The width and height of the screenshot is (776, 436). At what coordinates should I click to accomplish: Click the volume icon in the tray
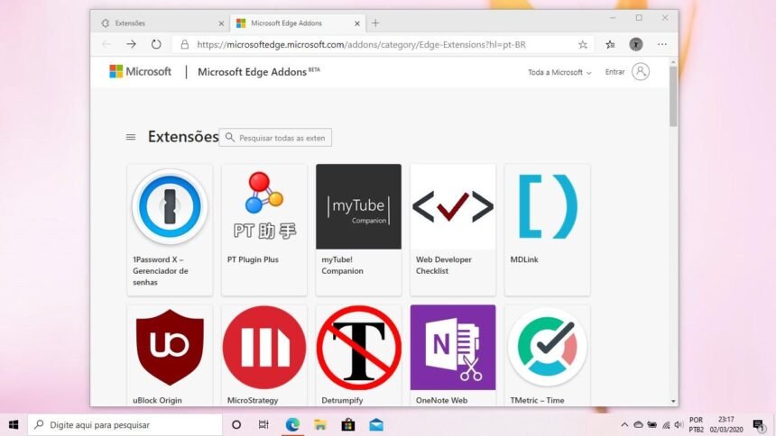point(679,424)
